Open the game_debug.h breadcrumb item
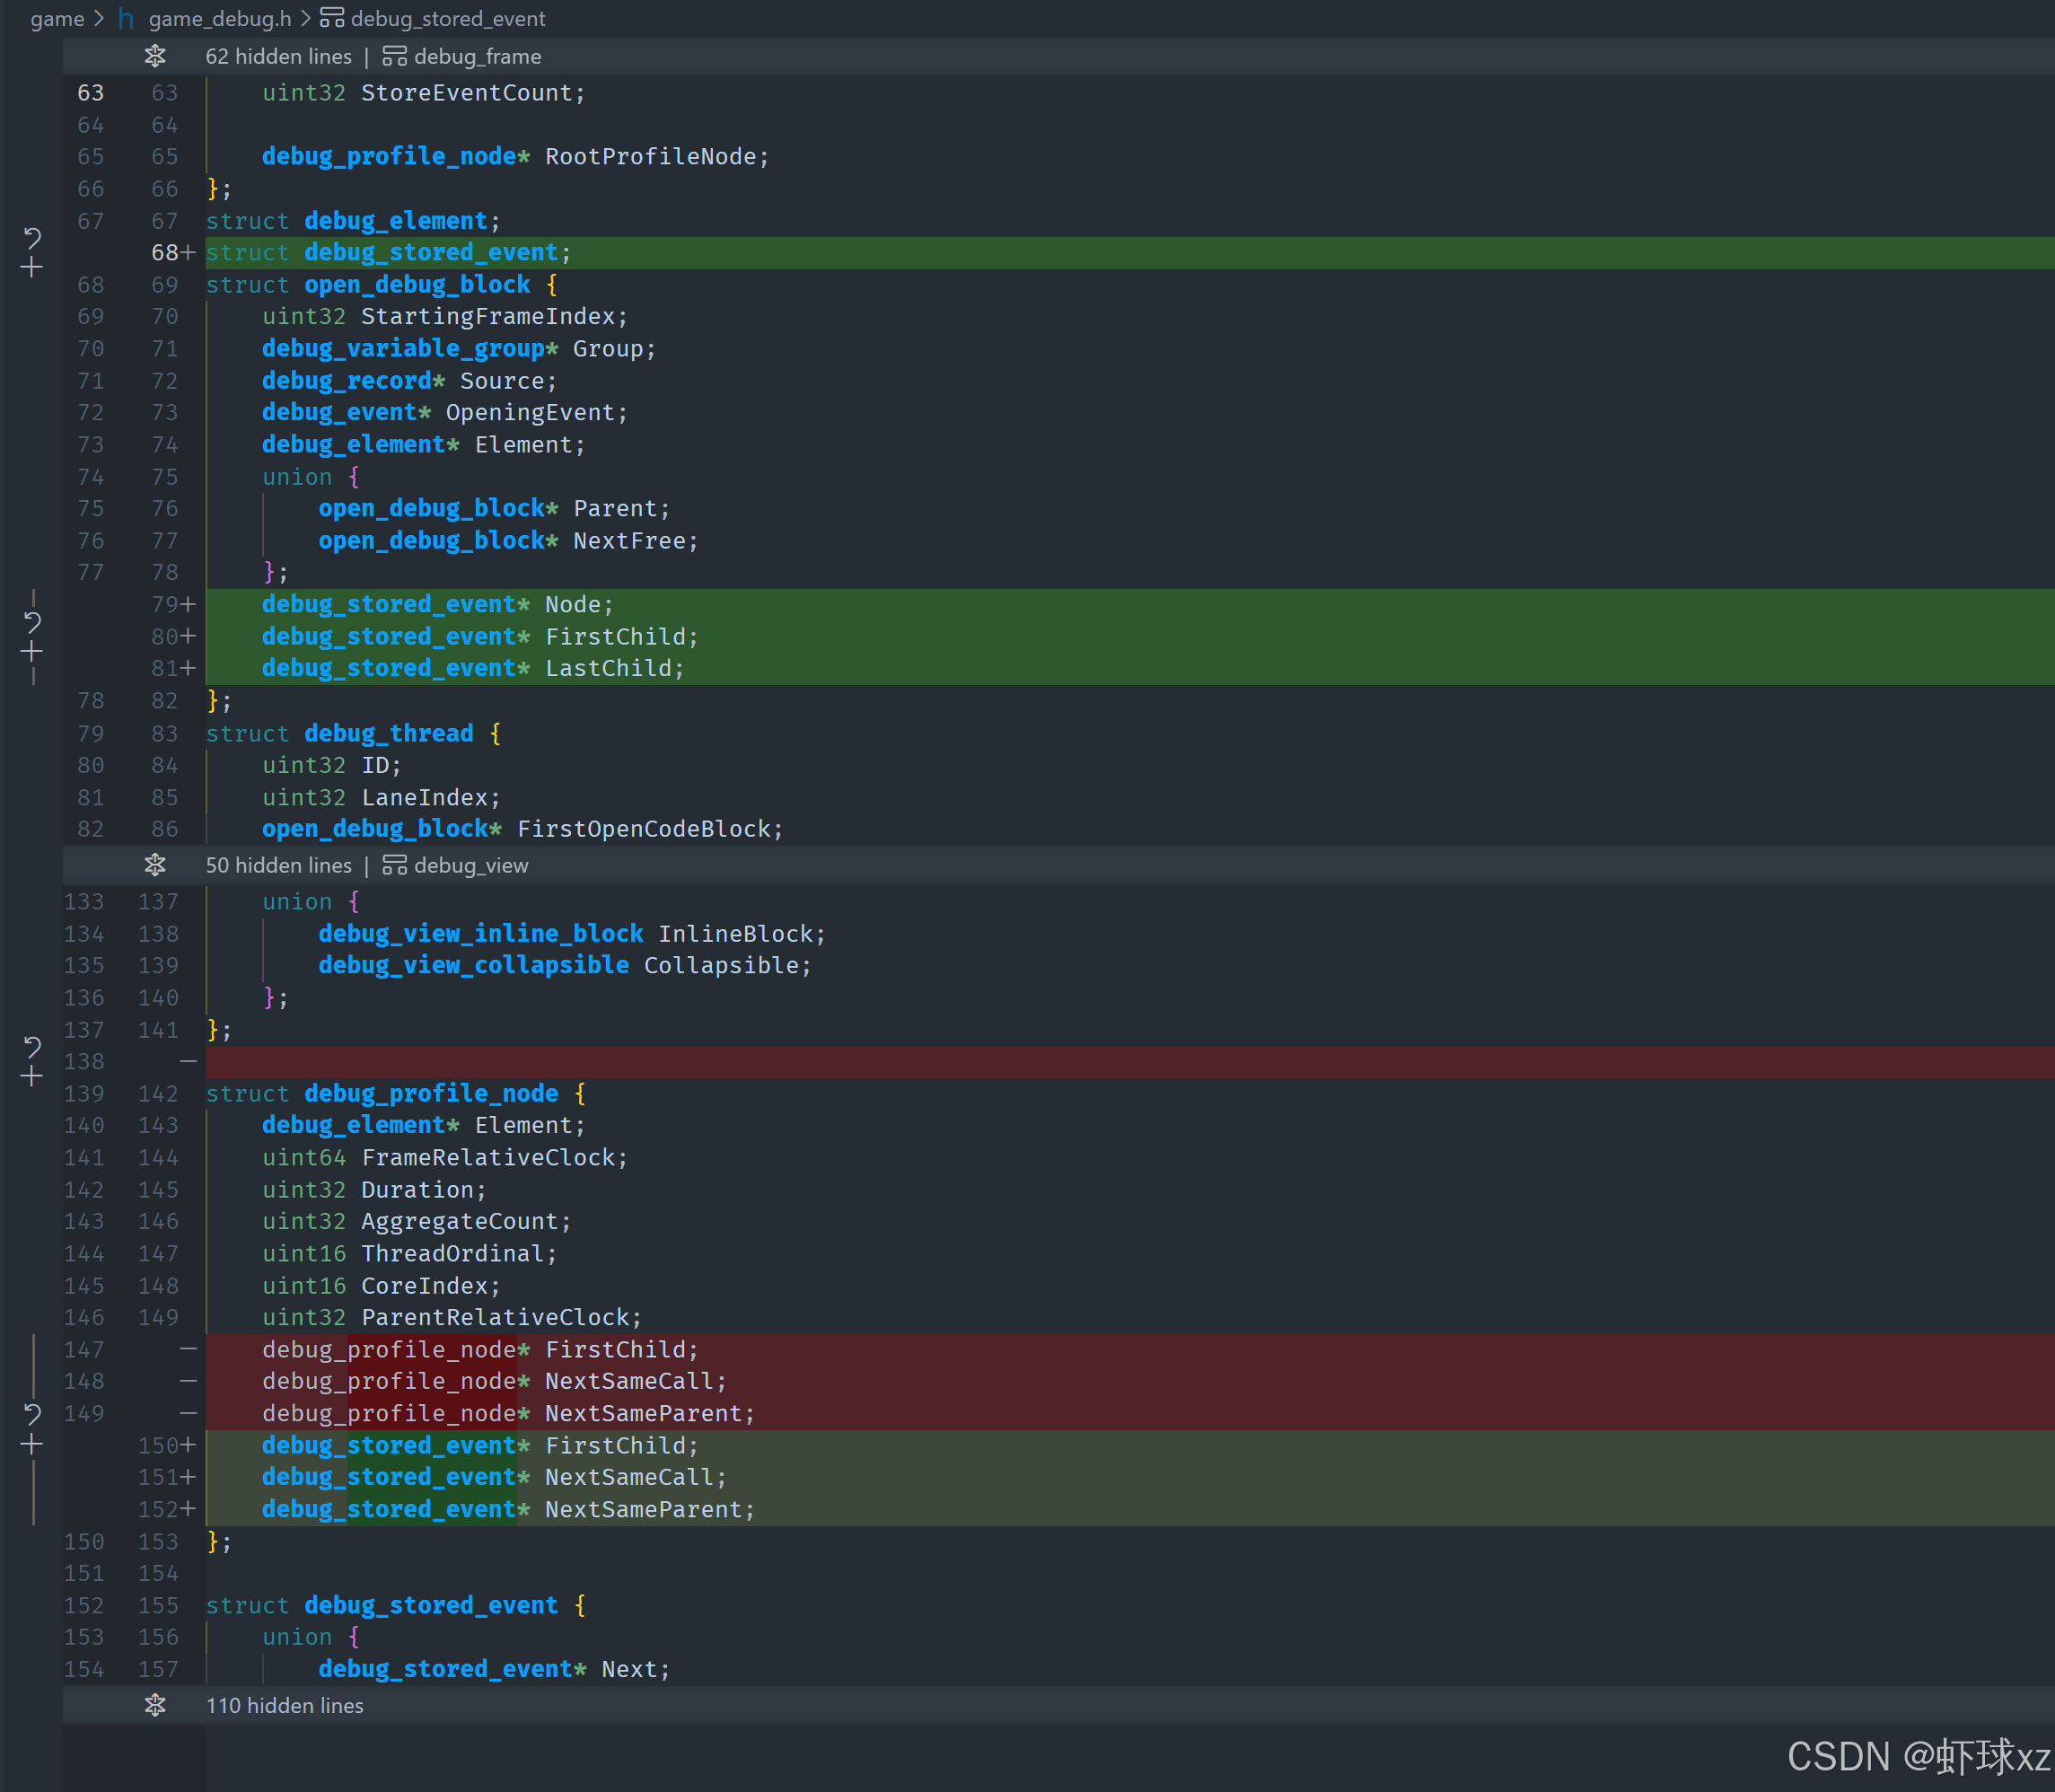 point(220,19)
